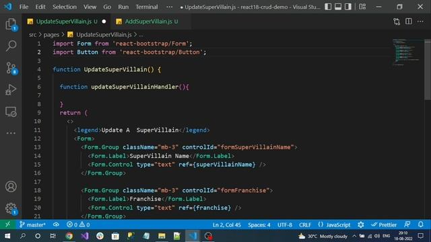
Task: Click the VS Code logo in the title bar
Action: (x=8, y=6)
